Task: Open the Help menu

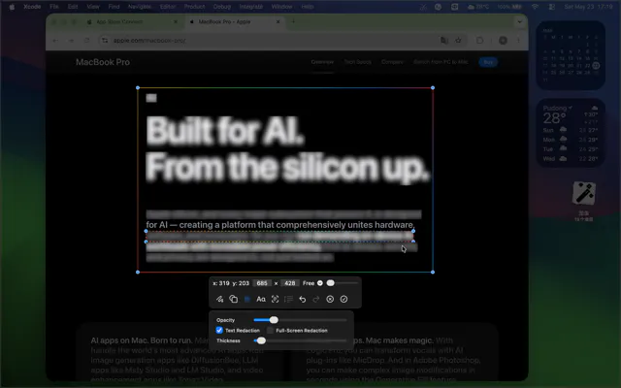Action: (x=308, y=7)
